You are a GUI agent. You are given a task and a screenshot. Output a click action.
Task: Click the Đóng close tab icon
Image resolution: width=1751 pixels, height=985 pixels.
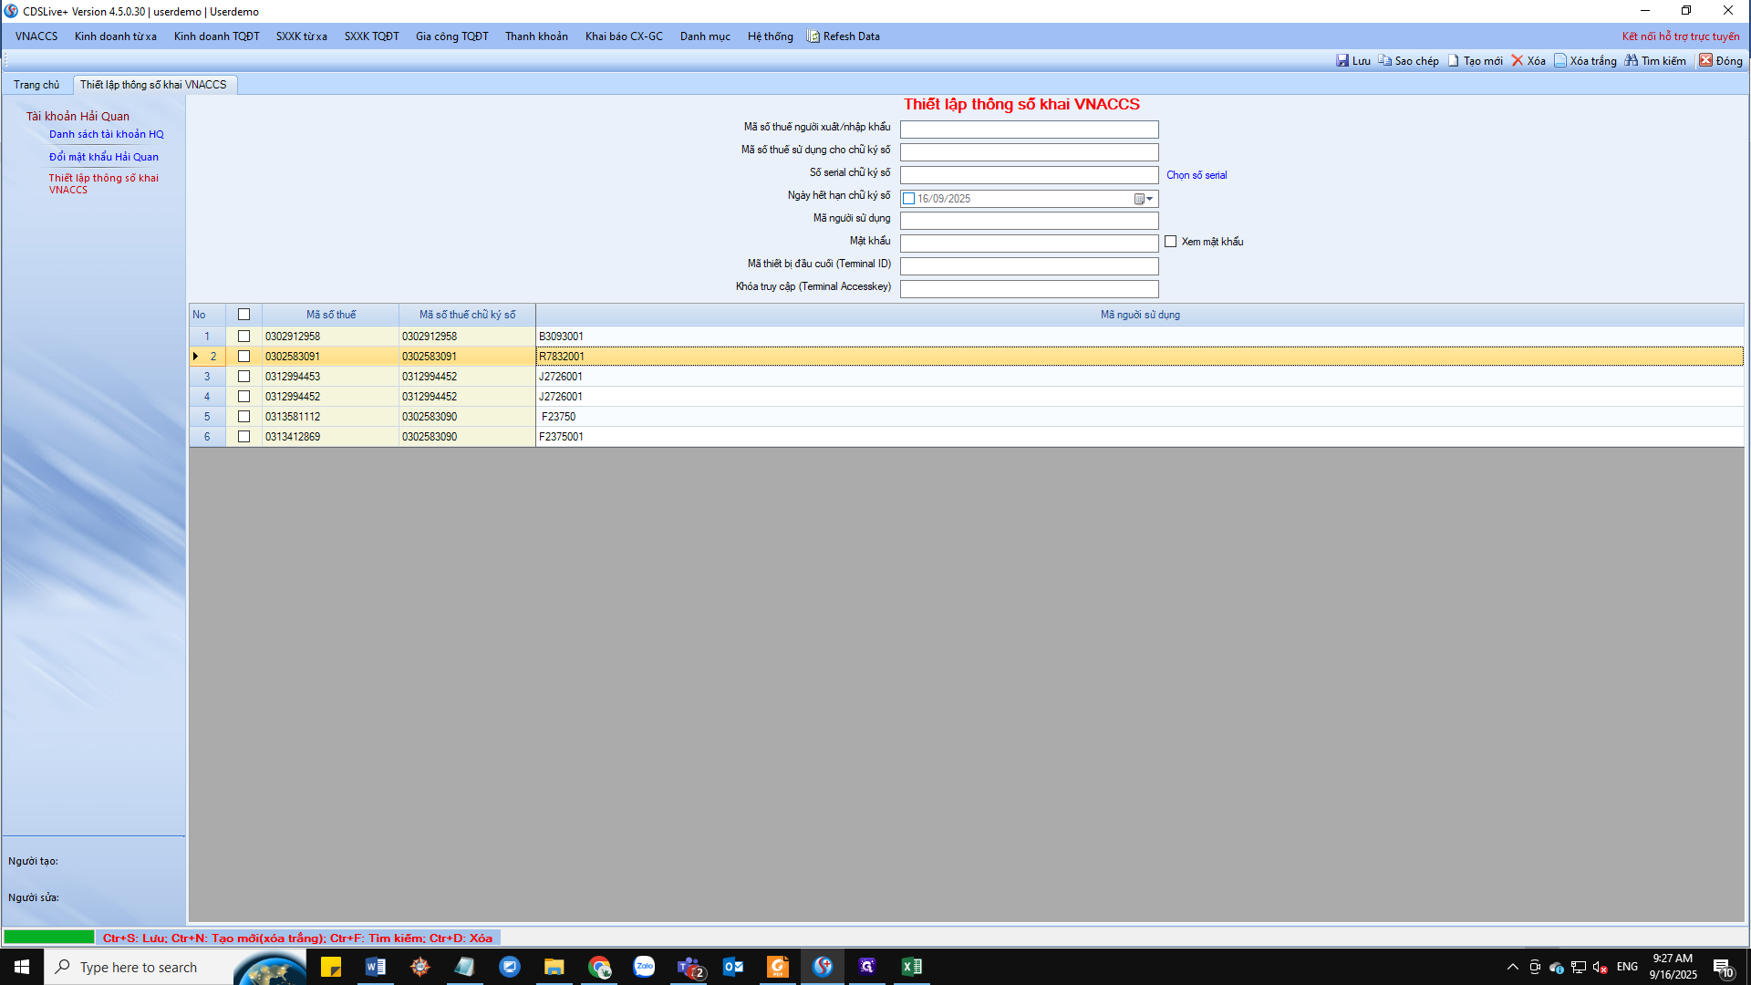click(x=1705, y=61)
